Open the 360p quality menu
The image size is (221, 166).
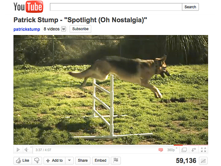click(x=172, y=150)
